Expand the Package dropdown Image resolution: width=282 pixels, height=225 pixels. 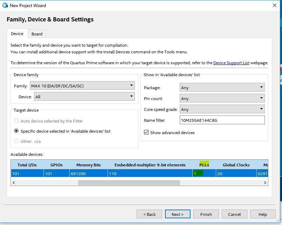point(222,87)
